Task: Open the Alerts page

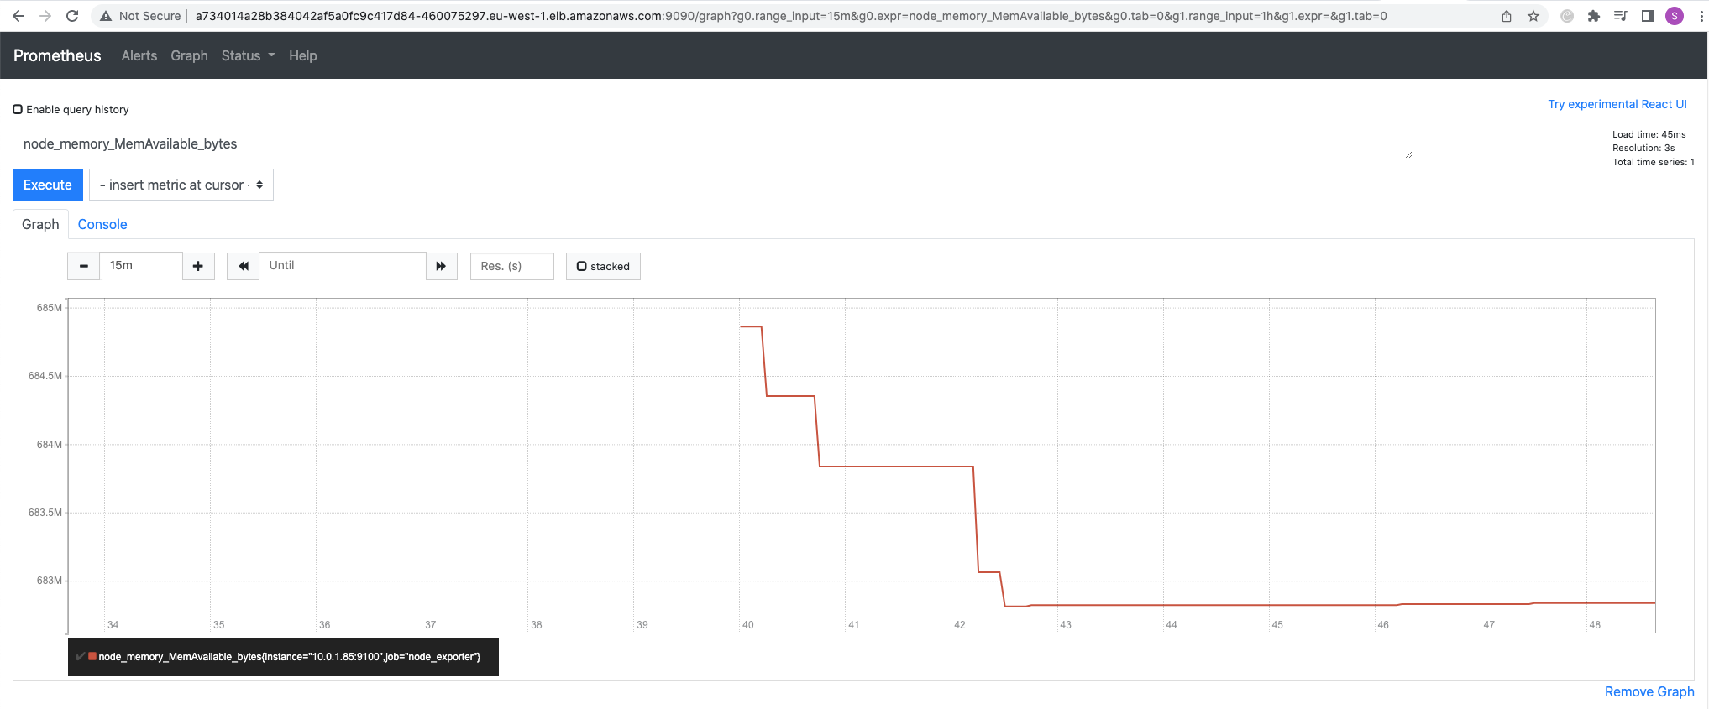Action: click(x=139, y=55)
